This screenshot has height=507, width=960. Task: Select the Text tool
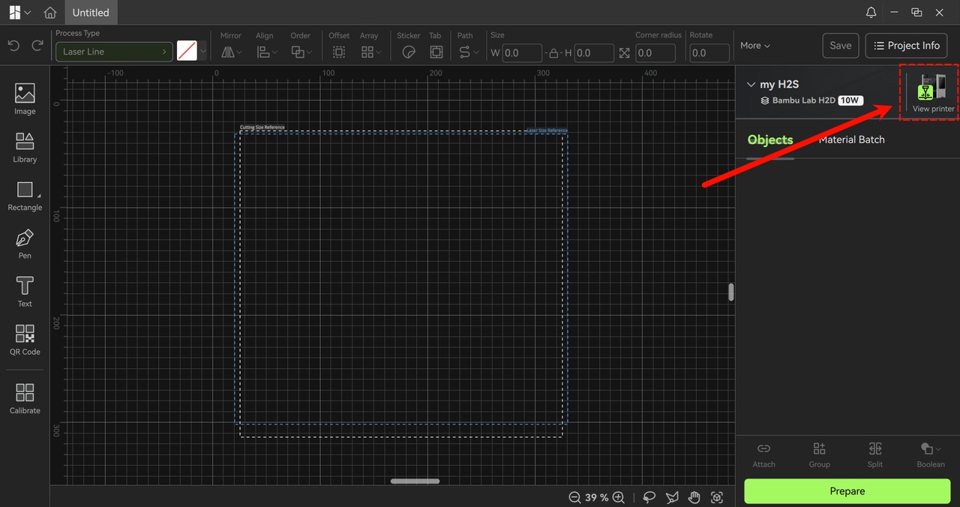(25, 292)
